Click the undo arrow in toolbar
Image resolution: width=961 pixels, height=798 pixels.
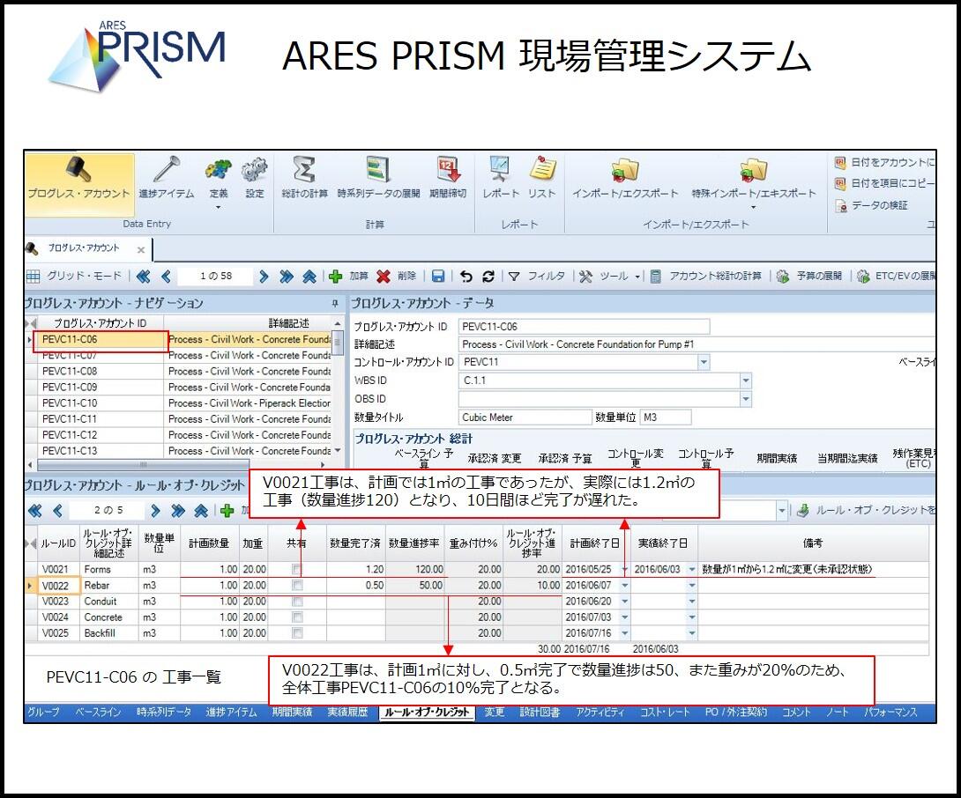[x=466, y=277]
